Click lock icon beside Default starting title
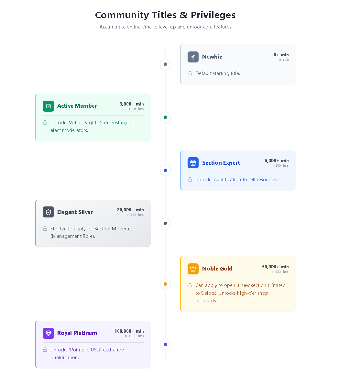This screenshot has width=360, height=376. click(190, 73)
